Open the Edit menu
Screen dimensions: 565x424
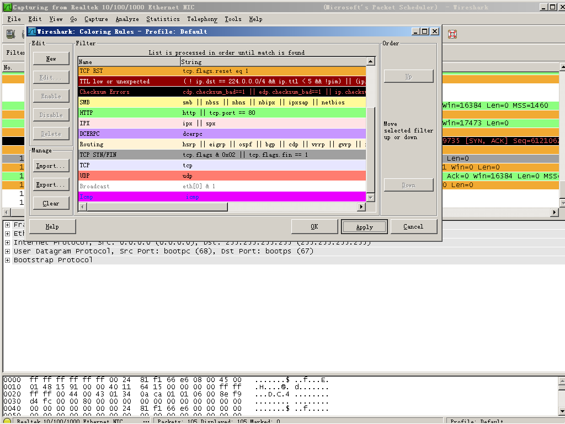coord(35,19)
